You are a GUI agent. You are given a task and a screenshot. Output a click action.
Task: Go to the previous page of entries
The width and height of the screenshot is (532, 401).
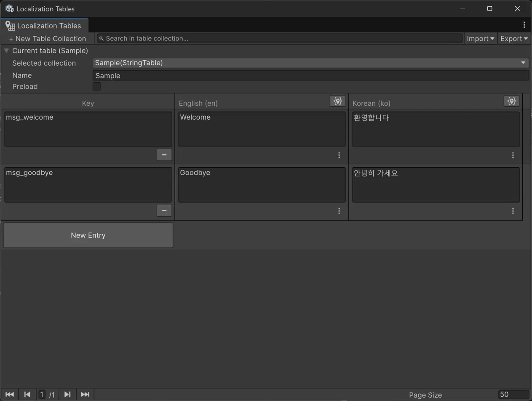(x=27, y=395)
